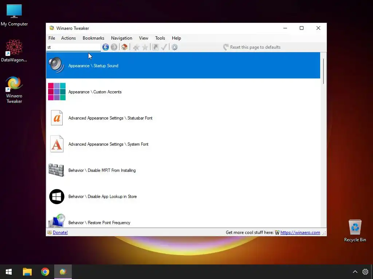Select 'Behavior \ Disable MRT From Installing'
This screenshot has width=373, height=279.
[x=183, y=170]
